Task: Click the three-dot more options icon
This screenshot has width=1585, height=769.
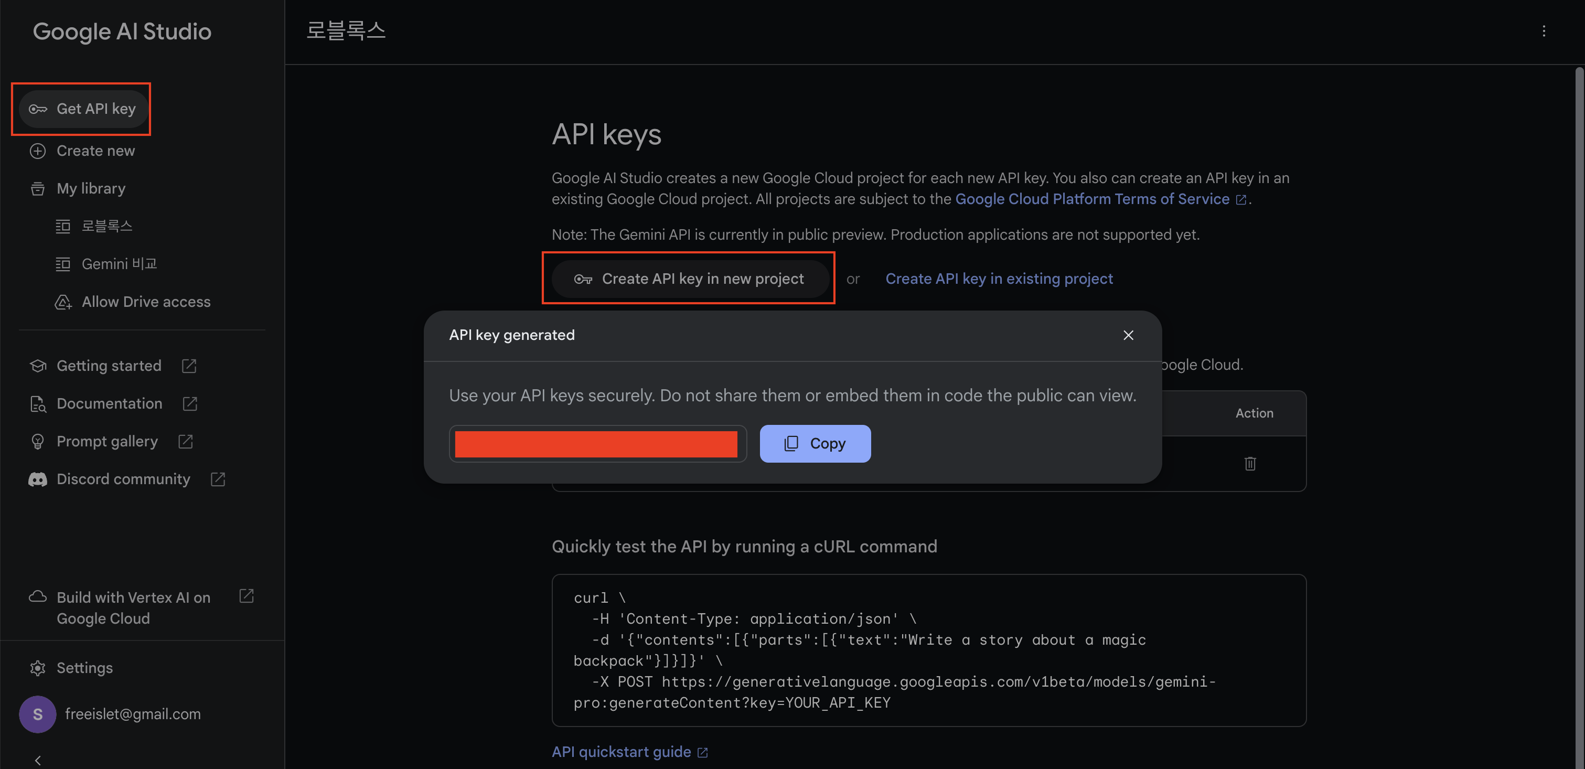Action: 1543,31
